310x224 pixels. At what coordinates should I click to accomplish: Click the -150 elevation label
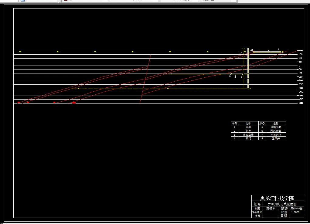tap(300, 77)
